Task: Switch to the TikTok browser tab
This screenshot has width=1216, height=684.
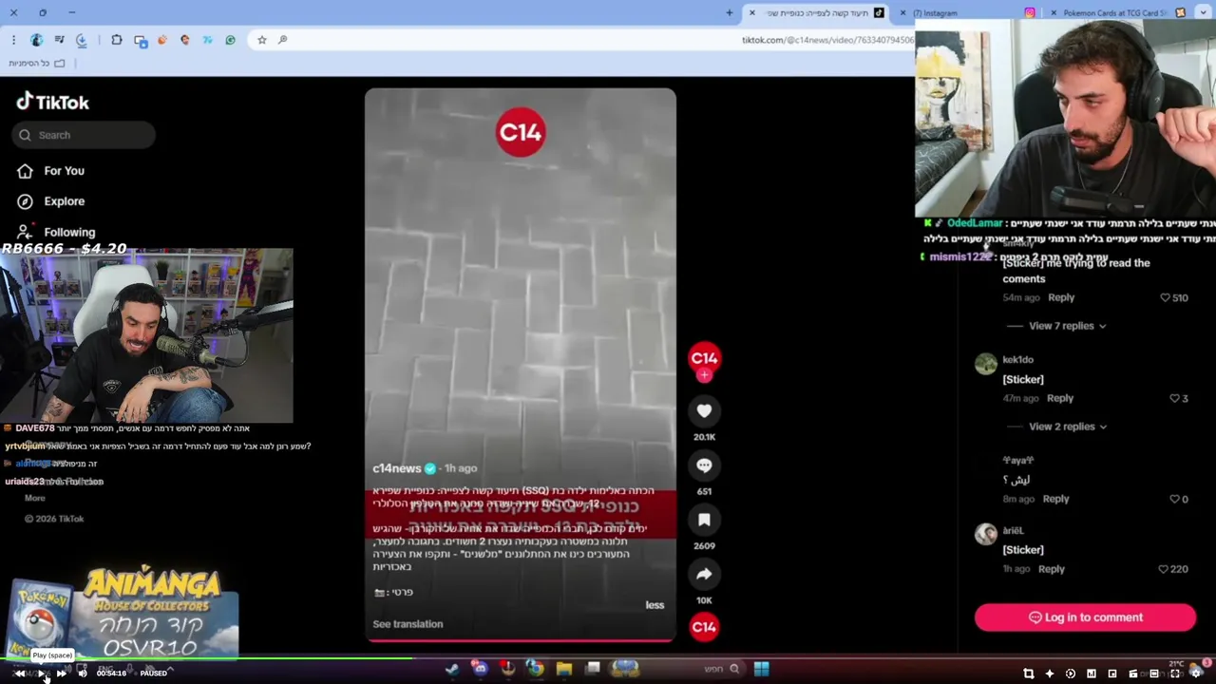Action: [x=817, y=13]
